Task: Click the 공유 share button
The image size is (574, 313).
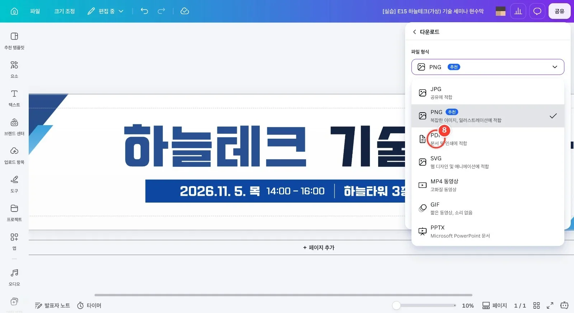Action: click(x=559, y=11)
